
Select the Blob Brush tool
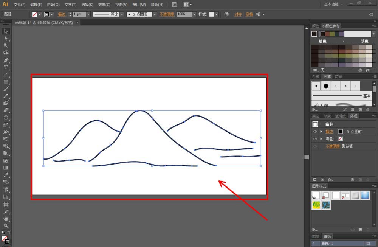tap(6, 103)
